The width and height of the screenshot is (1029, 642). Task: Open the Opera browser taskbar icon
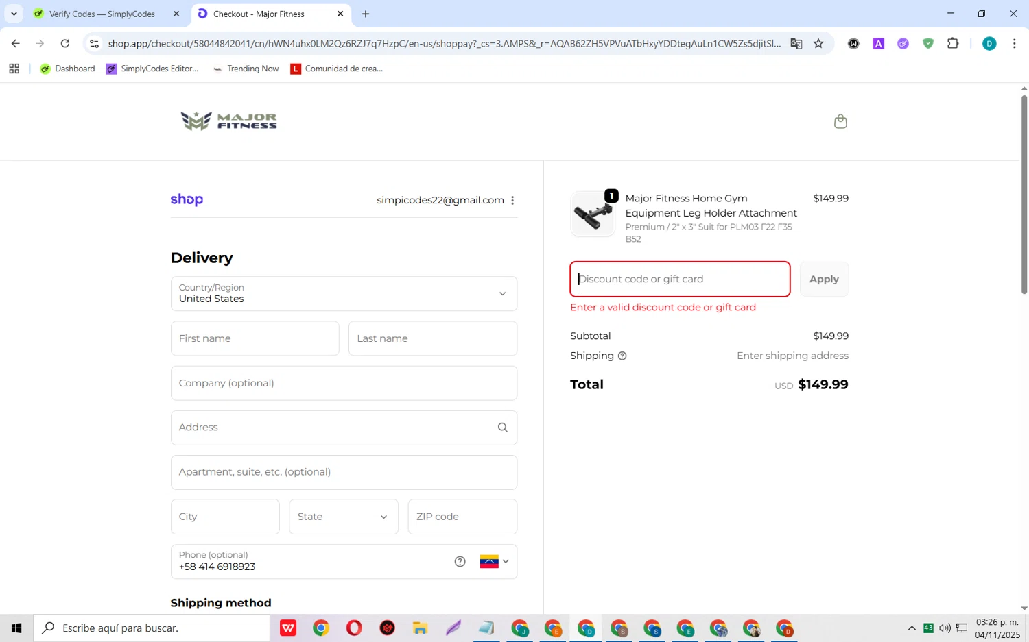(x=354, y=628)
